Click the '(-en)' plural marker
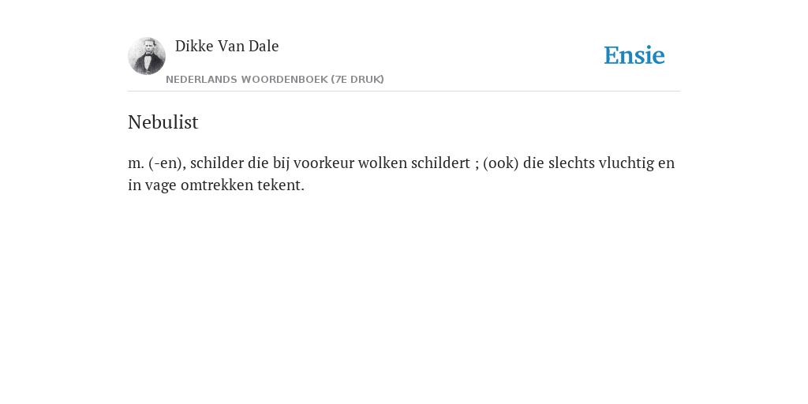808x404 pixels. (167, 163)
